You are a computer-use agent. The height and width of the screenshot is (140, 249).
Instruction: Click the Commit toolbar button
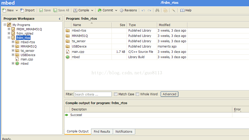pyautogui.click(x=105, y=10)
